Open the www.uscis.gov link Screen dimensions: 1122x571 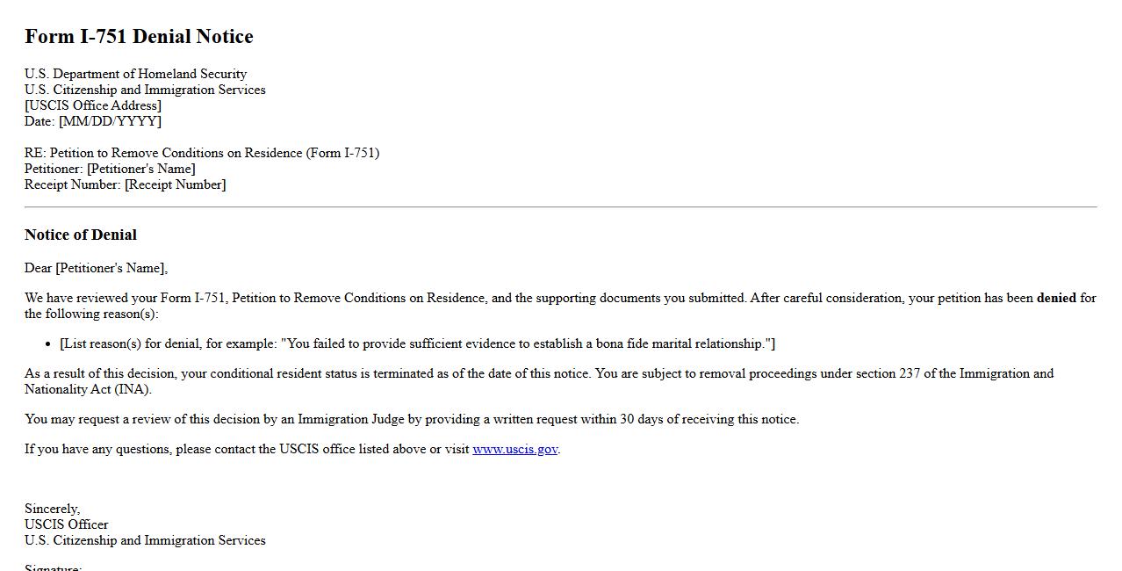tap(514, 449)
